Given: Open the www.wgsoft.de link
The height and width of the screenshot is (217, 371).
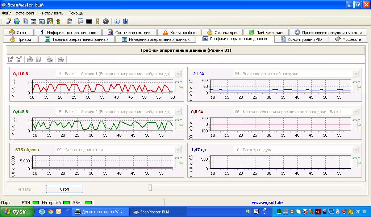Looking at the screenshot, I should click(267, 203).
